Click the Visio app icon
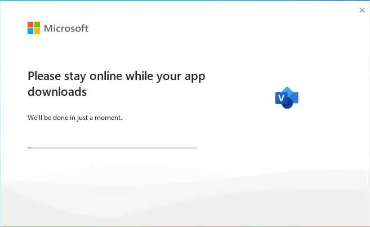Viewport: 370px width, 227px height. tap(287, 97)
